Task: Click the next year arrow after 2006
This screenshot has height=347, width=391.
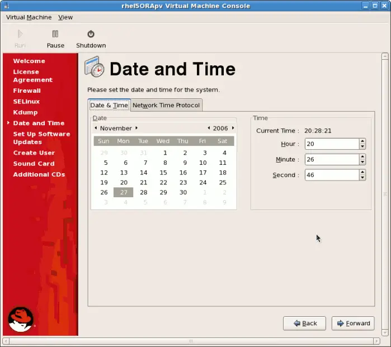Action: (233, 128)
